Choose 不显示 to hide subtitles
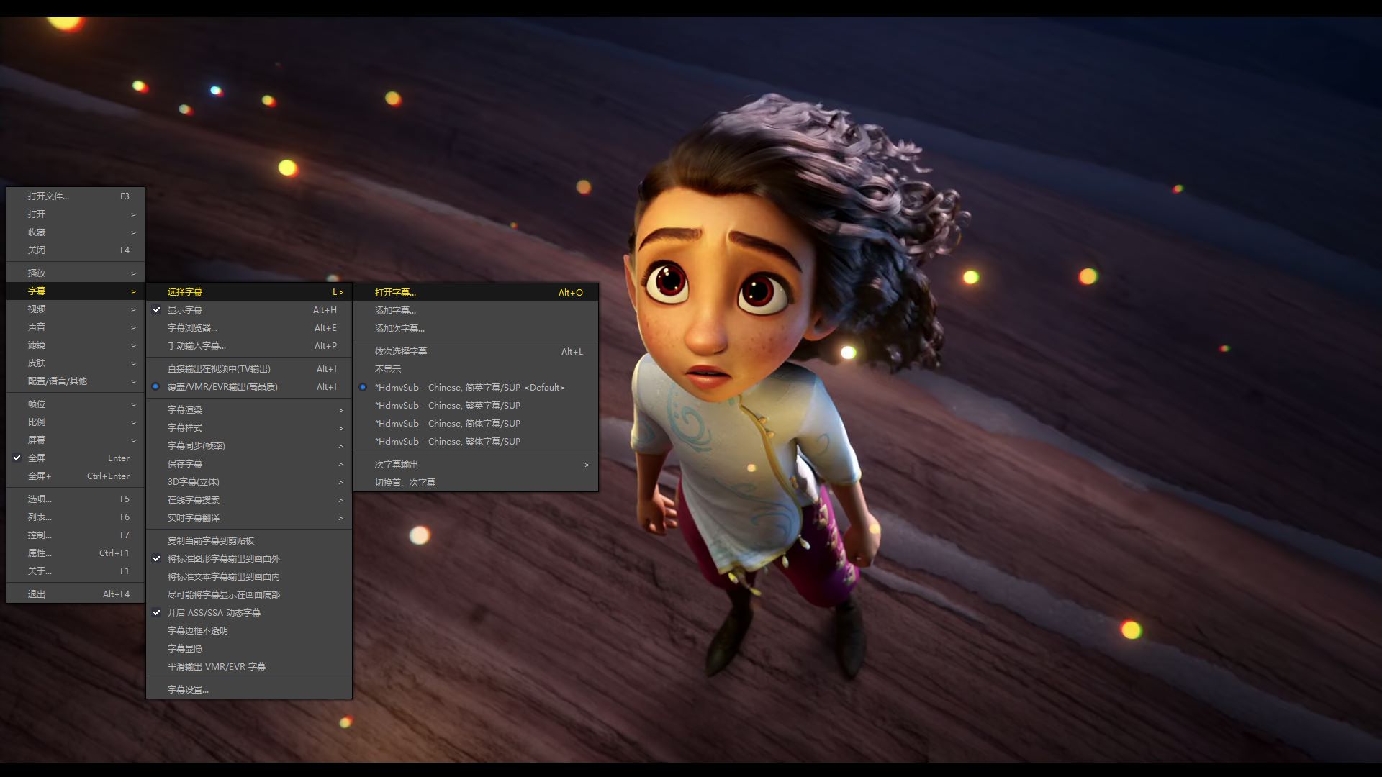 click(388, 369)
